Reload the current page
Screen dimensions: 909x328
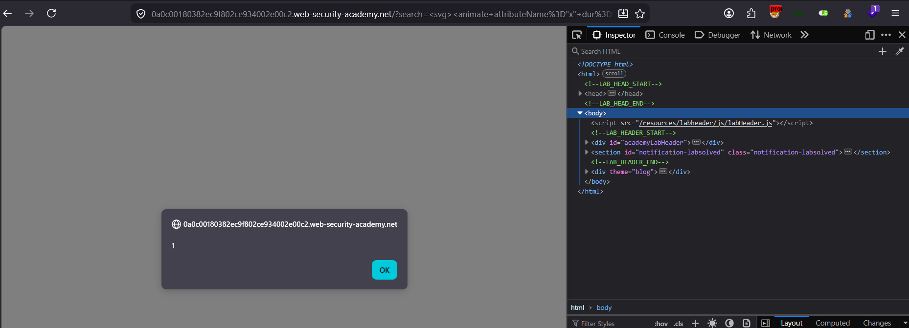(51, 13)
